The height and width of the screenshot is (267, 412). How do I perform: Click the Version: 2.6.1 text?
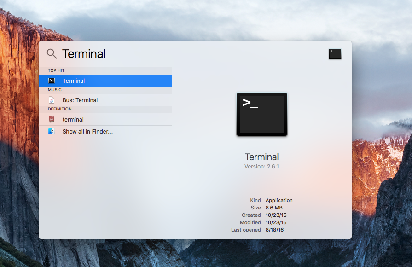click(x=262, y=167)
